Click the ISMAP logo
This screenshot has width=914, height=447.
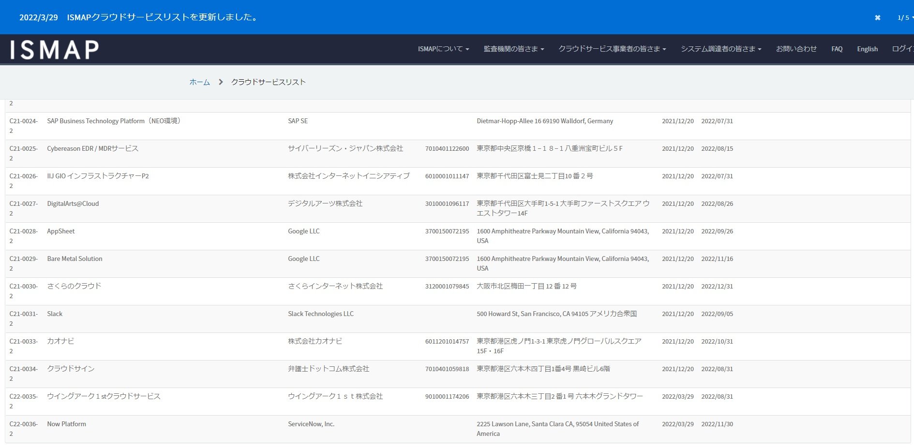(55, 50)
